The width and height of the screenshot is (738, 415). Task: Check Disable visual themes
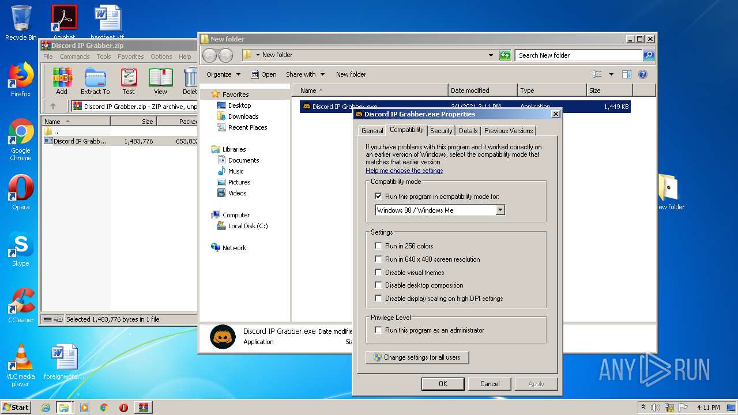(378, 273)
